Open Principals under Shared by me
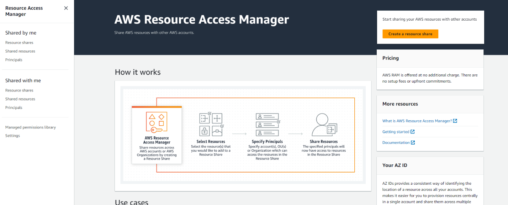 14,60
